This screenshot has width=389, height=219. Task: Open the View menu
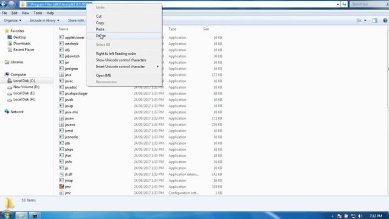click(x=26, y=13)
